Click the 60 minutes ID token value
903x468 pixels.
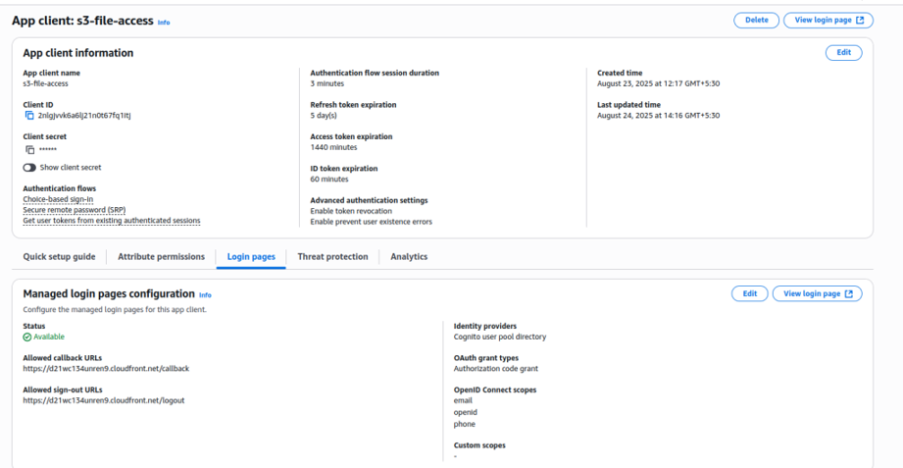329,180
